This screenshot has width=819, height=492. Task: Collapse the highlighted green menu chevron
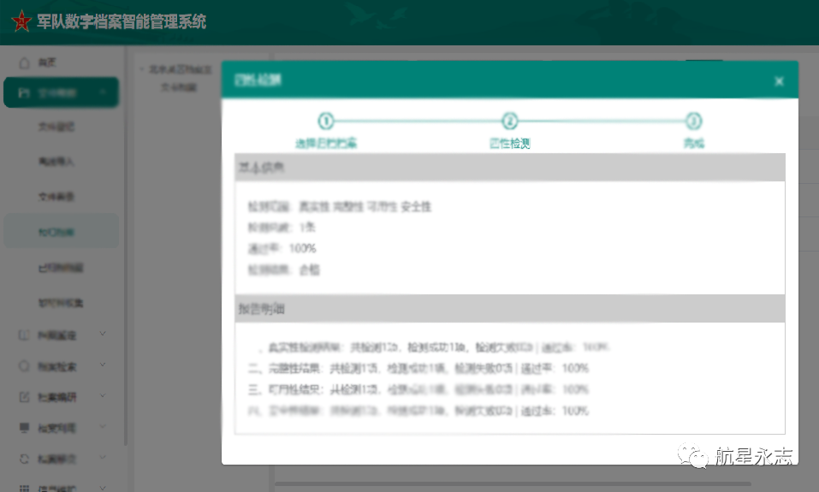coord(103,92)
